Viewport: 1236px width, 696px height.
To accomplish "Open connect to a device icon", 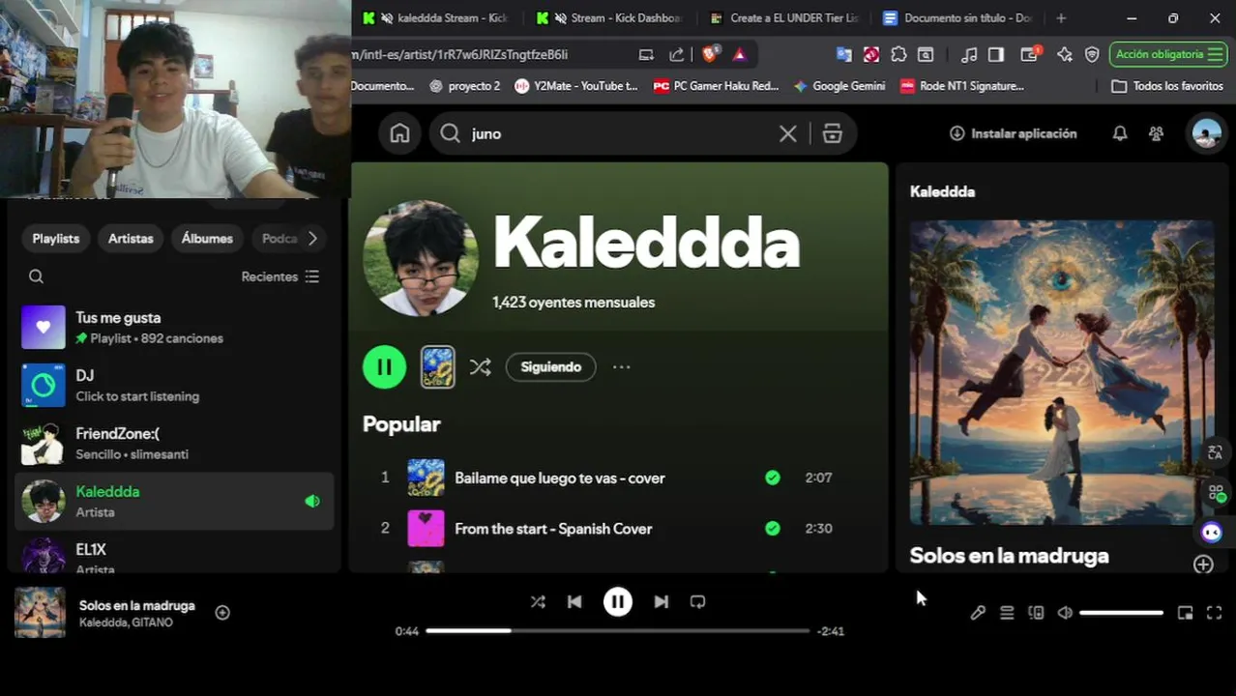I will [1036, 612].
